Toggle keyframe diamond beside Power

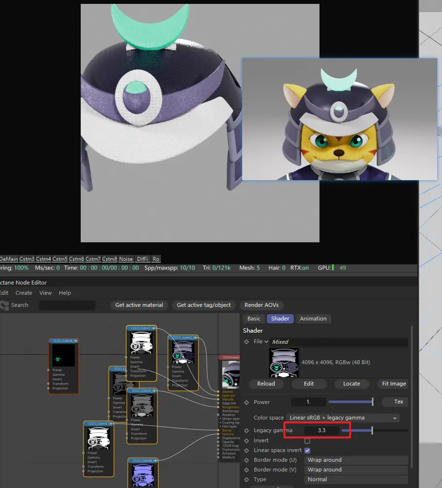(247, 403)
